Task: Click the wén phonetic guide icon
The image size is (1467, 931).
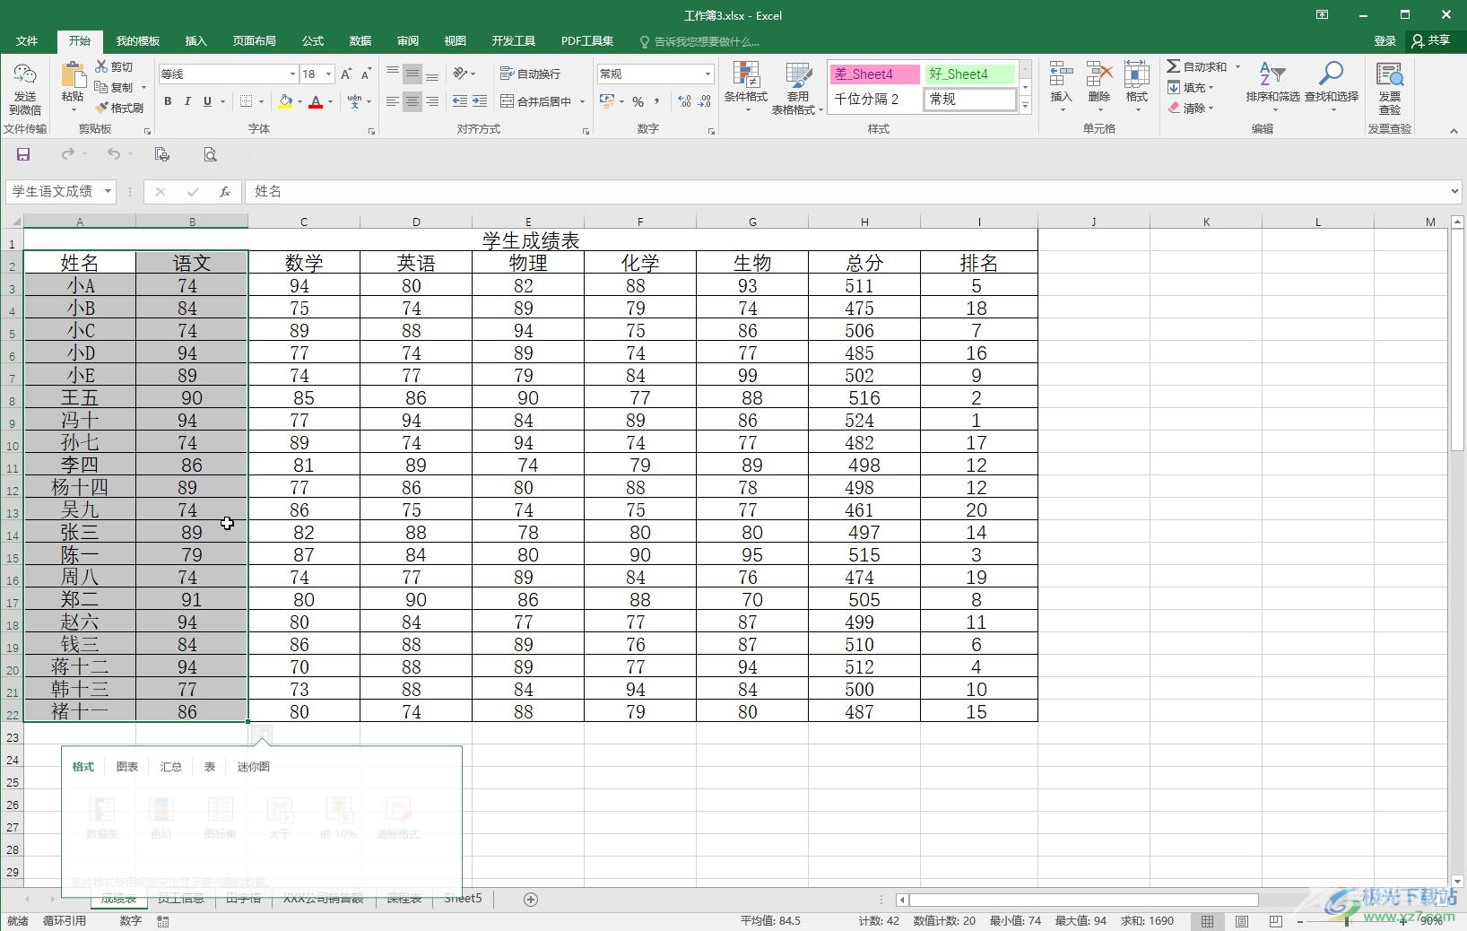Action: pos(355,101)
